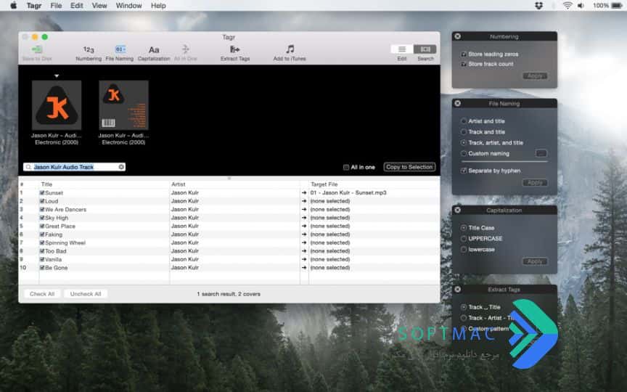This screenshot has width=627, height=392.
Task: Click the Uncheck All button
Action: point(86,294)
